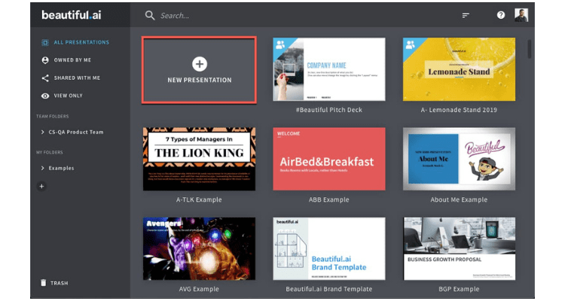Open Business Growth Proposal BGP thumbnail

point(459,248)
